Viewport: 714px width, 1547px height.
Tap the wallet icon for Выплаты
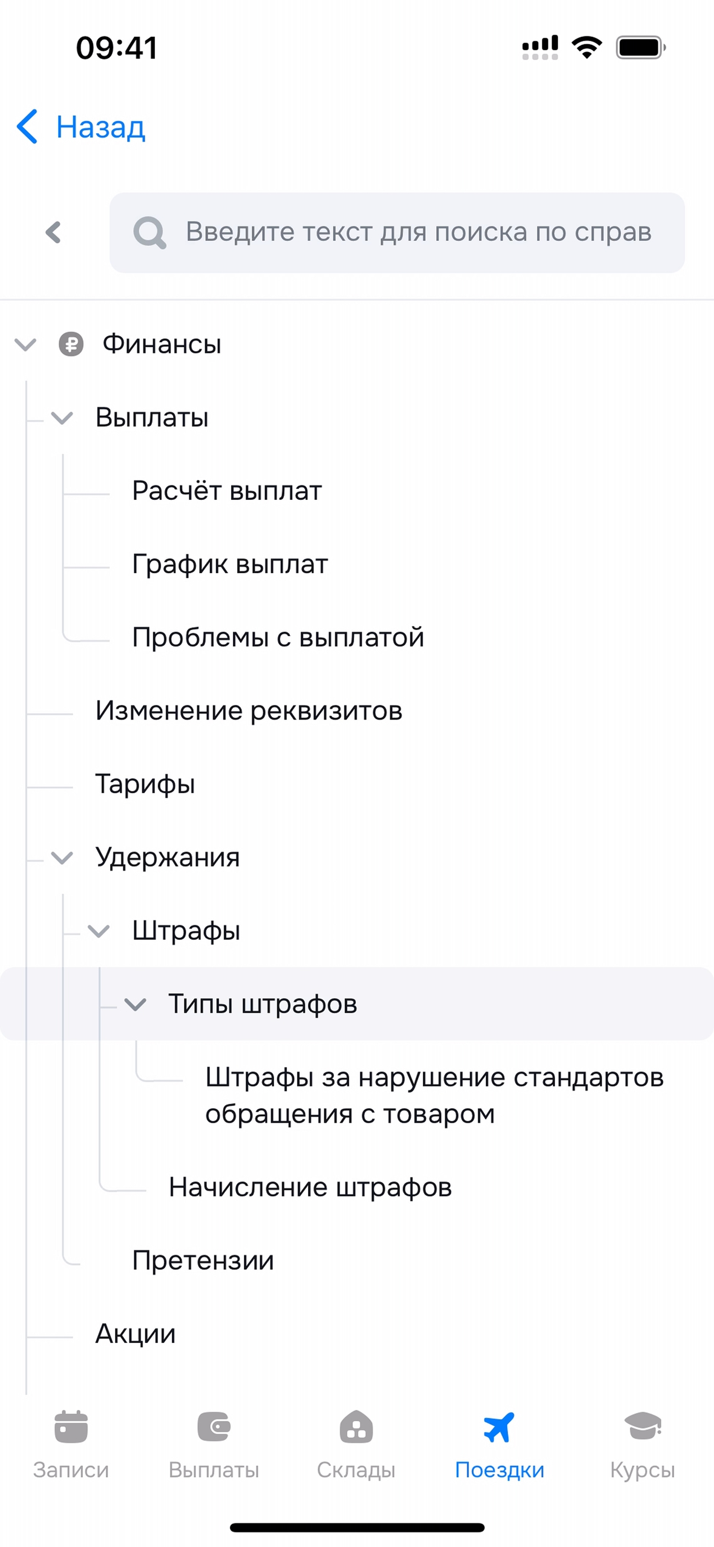[x=214, y=1427]
